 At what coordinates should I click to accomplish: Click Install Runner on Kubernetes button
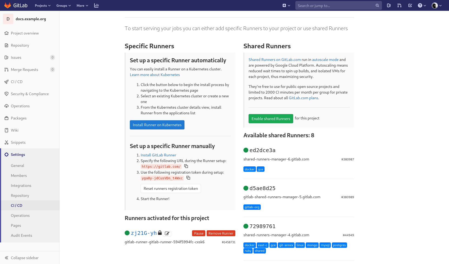click(157, 125)
